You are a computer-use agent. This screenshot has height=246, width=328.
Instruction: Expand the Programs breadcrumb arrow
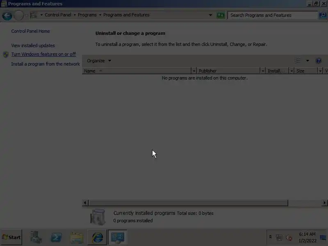(x=100, y=15)
